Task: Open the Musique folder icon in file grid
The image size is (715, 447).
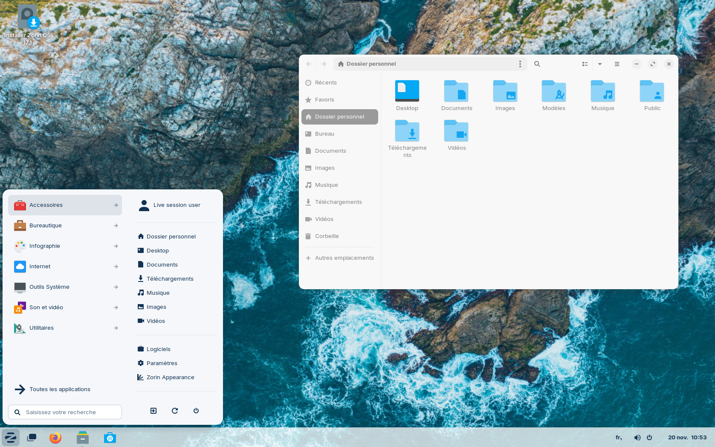Action: point(602,96)
